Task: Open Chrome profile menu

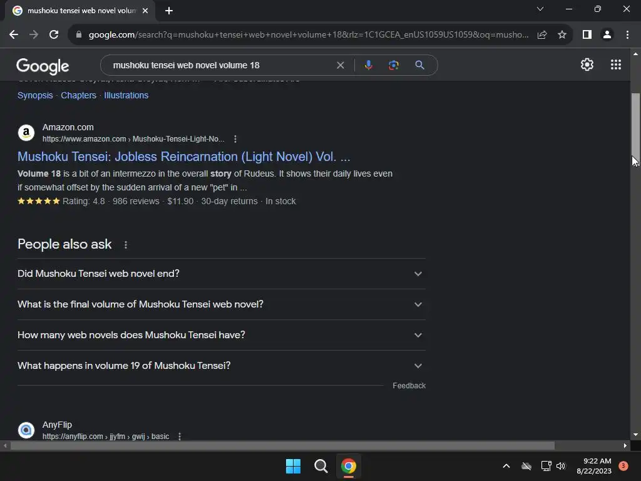Action: pyautogui.click(x=607, y=35)
